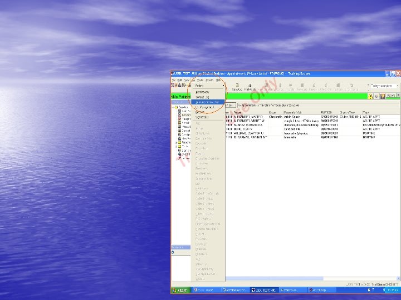Click the Print Appts toolbar icon
Screen dimensions: 401x300
tap(250, 87)
